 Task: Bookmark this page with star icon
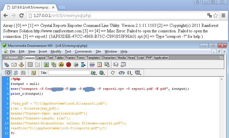click(215, 15)
